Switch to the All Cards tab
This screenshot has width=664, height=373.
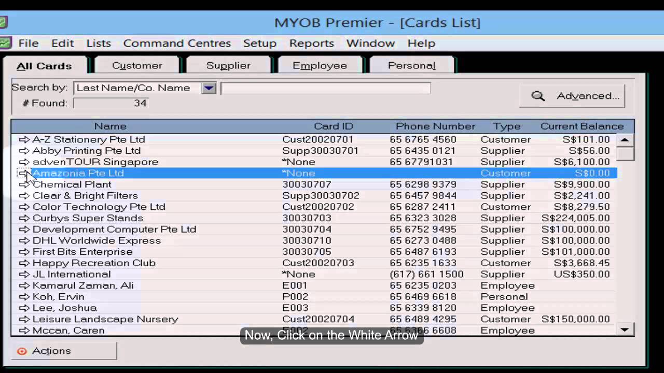point(45,66)
